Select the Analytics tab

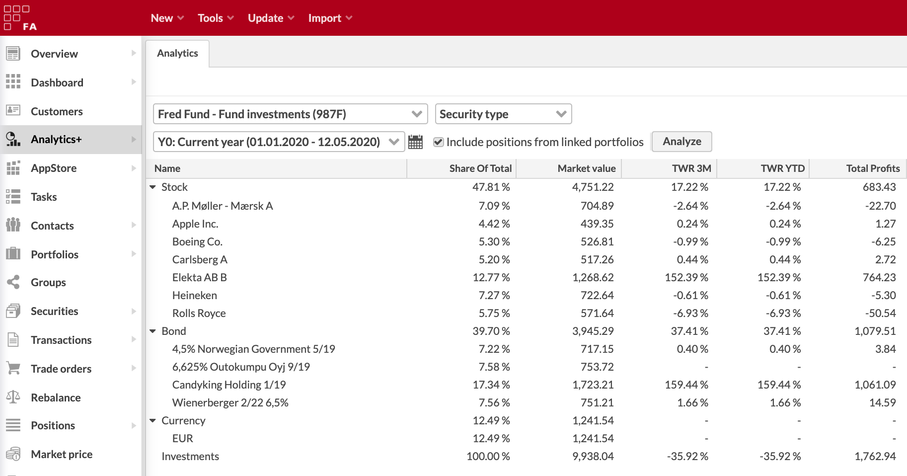pyautogui.click(x=177, y=54)
